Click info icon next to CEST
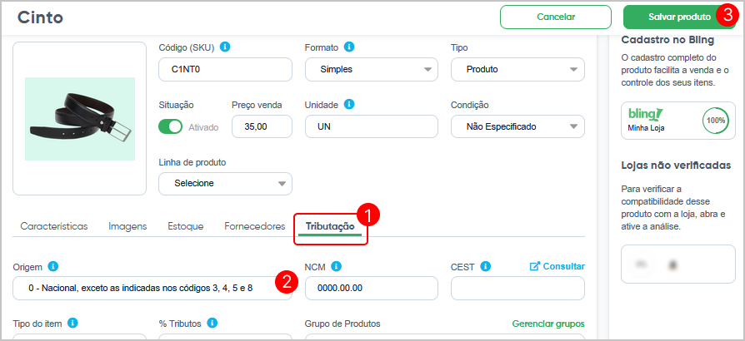 [x=485, y=266]
